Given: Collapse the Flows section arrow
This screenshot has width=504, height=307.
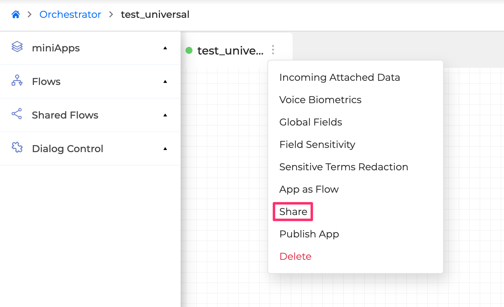Looking at the screenshot, I should [165, 81].
